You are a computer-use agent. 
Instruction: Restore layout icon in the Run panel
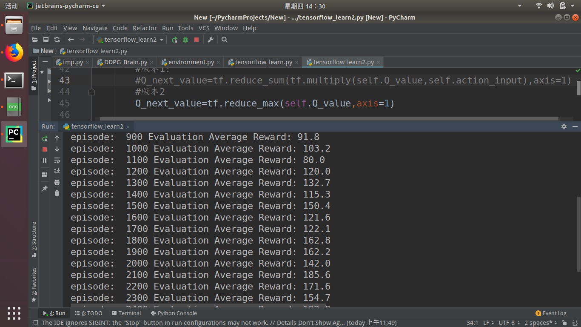coord(45,175)
